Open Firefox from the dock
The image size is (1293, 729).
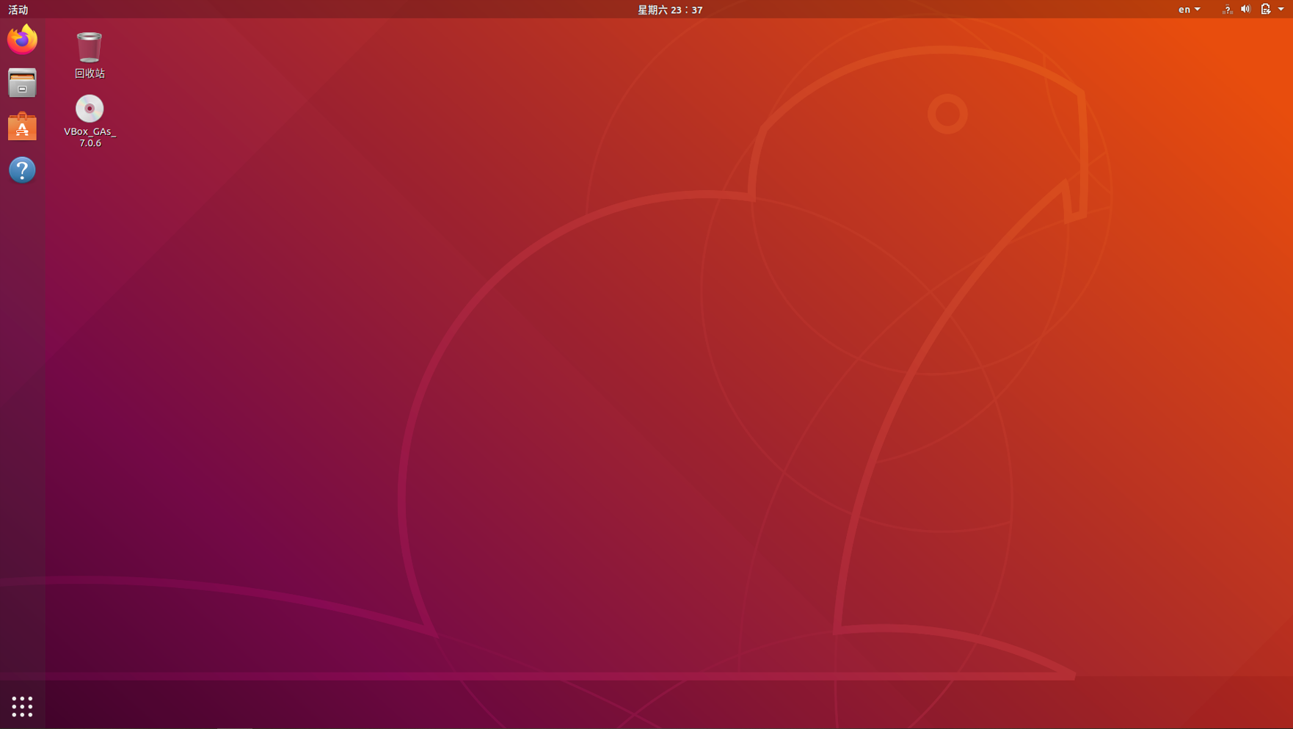(x=22, y=40)
